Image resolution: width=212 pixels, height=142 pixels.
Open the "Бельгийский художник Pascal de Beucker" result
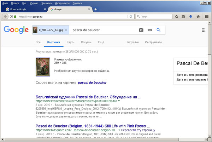pos(88,97)
